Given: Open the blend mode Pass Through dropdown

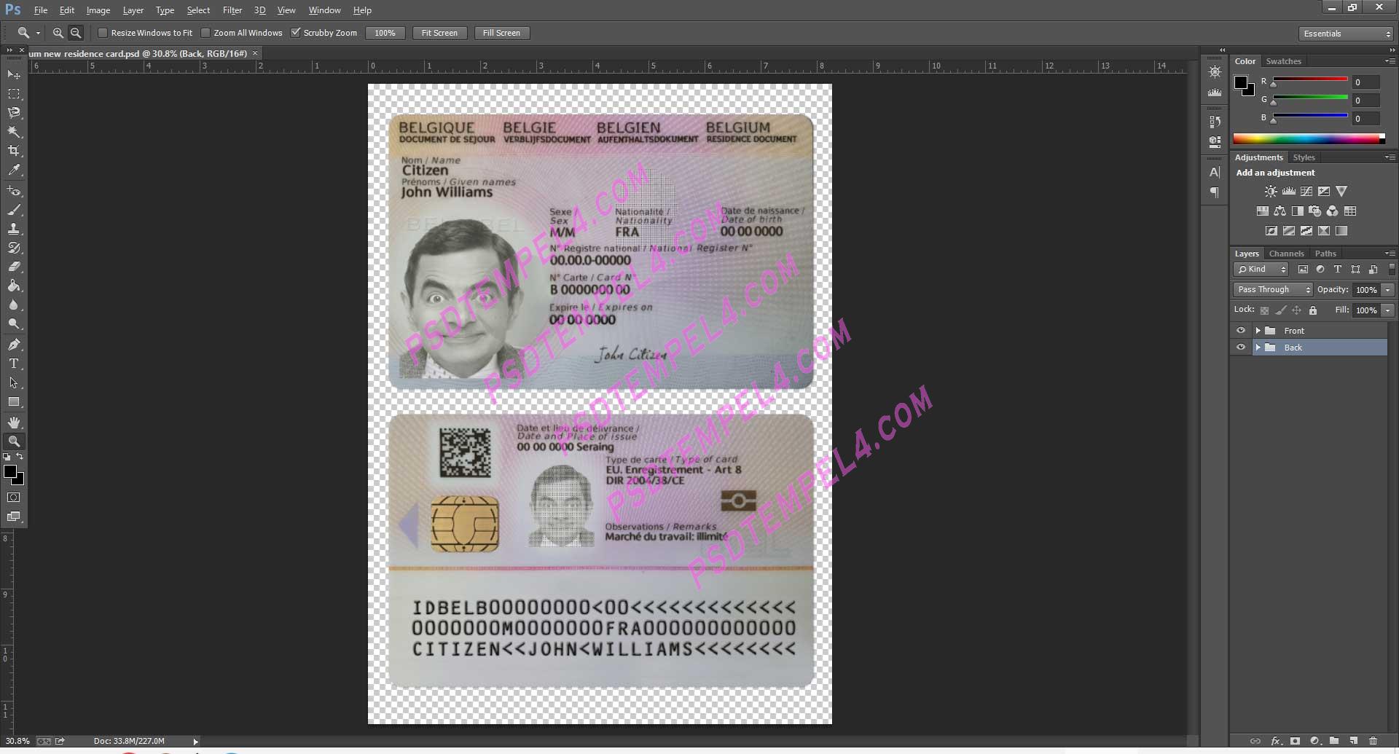Looking at the screenshot, I should pyautogui.click(x=1272, y=289).
